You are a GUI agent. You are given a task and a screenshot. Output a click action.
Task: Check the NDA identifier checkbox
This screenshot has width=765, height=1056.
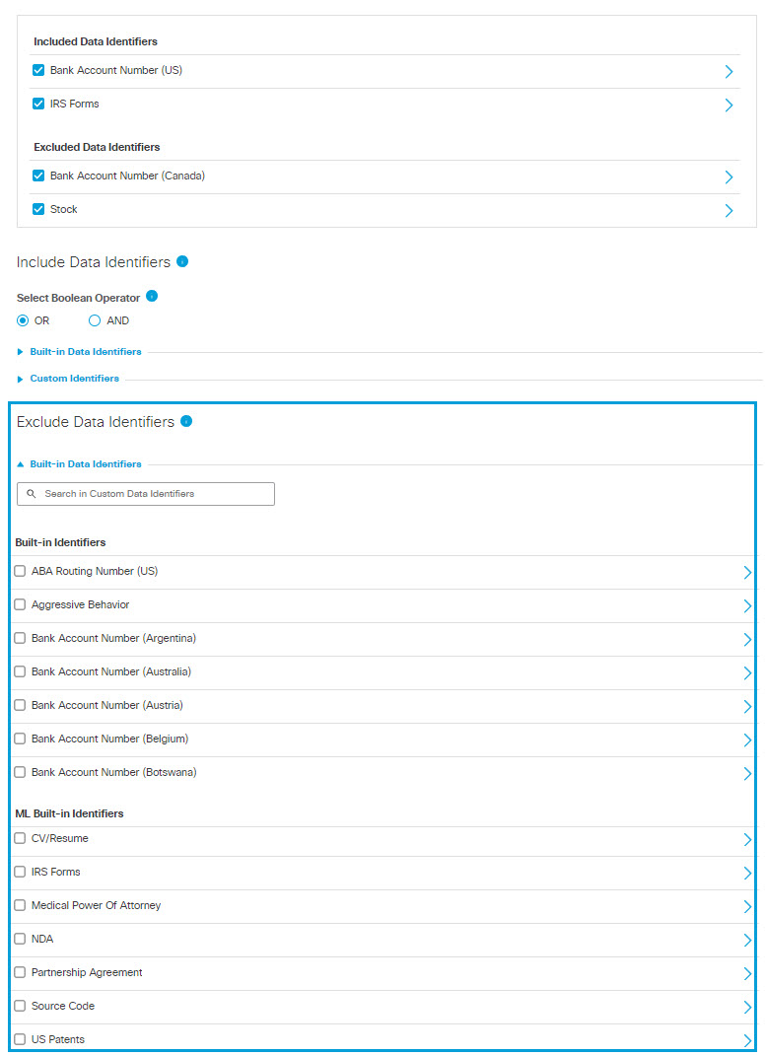(x=20, y=939)
